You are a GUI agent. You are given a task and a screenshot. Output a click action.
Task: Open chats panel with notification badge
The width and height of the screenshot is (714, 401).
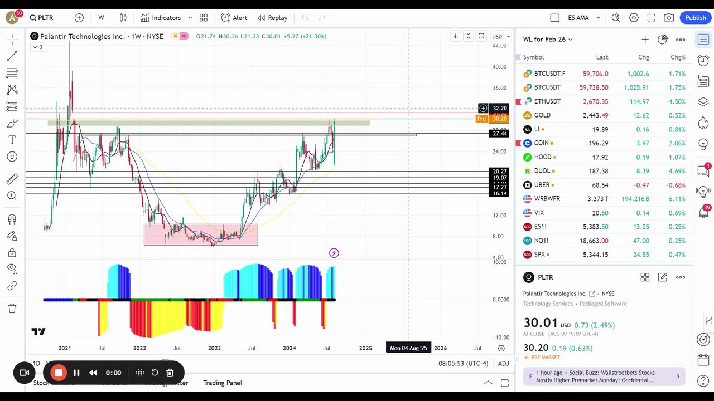pos(703,170)
